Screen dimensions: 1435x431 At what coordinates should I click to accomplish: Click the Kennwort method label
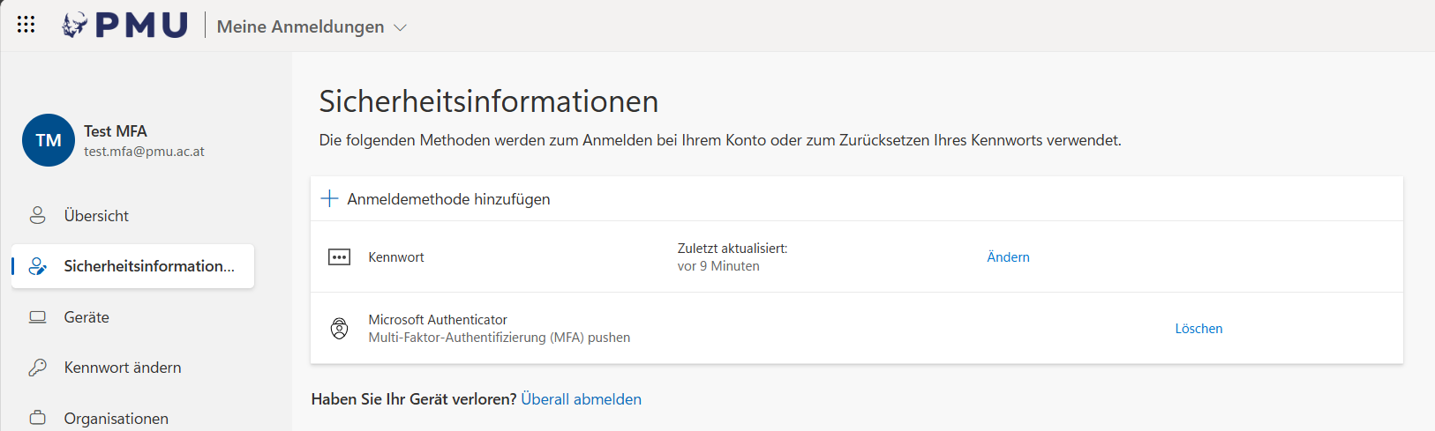pos(396,257)
